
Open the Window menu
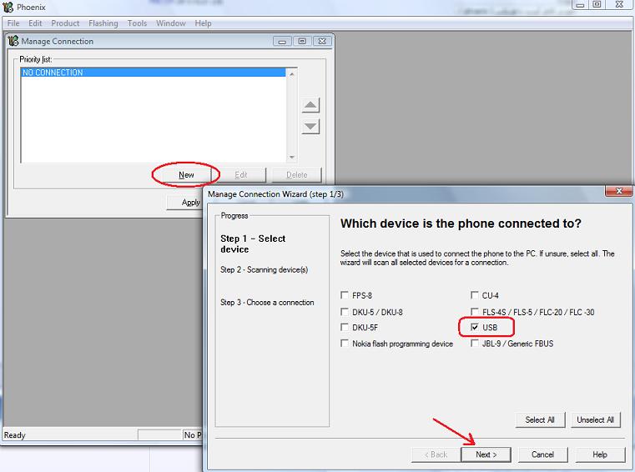[170, 23]
